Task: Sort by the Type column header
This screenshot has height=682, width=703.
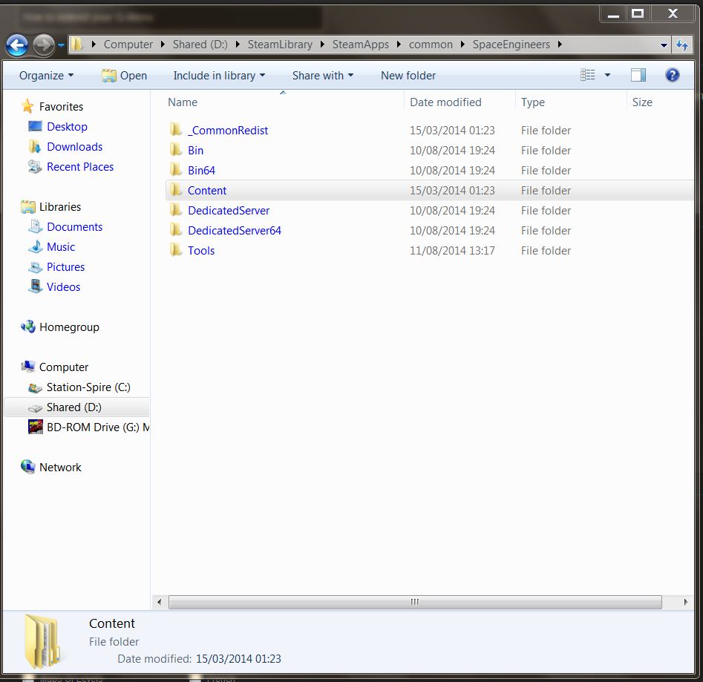Action: (532, 102)
